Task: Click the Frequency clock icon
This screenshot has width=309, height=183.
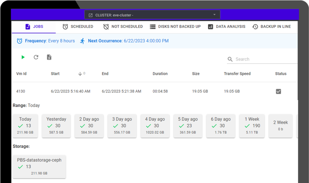Action: click(x=19, y=41)
